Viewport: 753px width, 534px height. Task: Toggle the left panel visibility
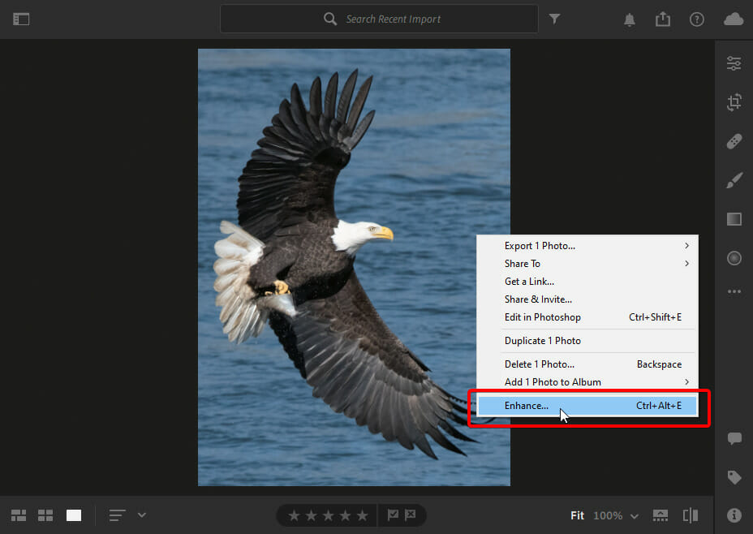21,19
